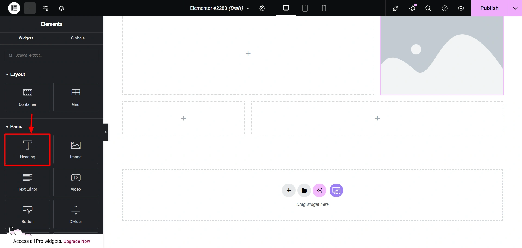Open the save options arrow next to Publish

tap(515, 8)
